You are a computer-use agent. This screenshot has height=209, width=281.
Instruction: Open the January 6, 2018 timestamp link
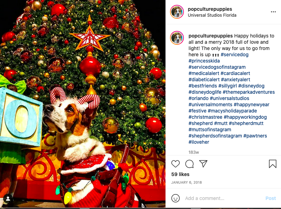click(x=186, y=183)
